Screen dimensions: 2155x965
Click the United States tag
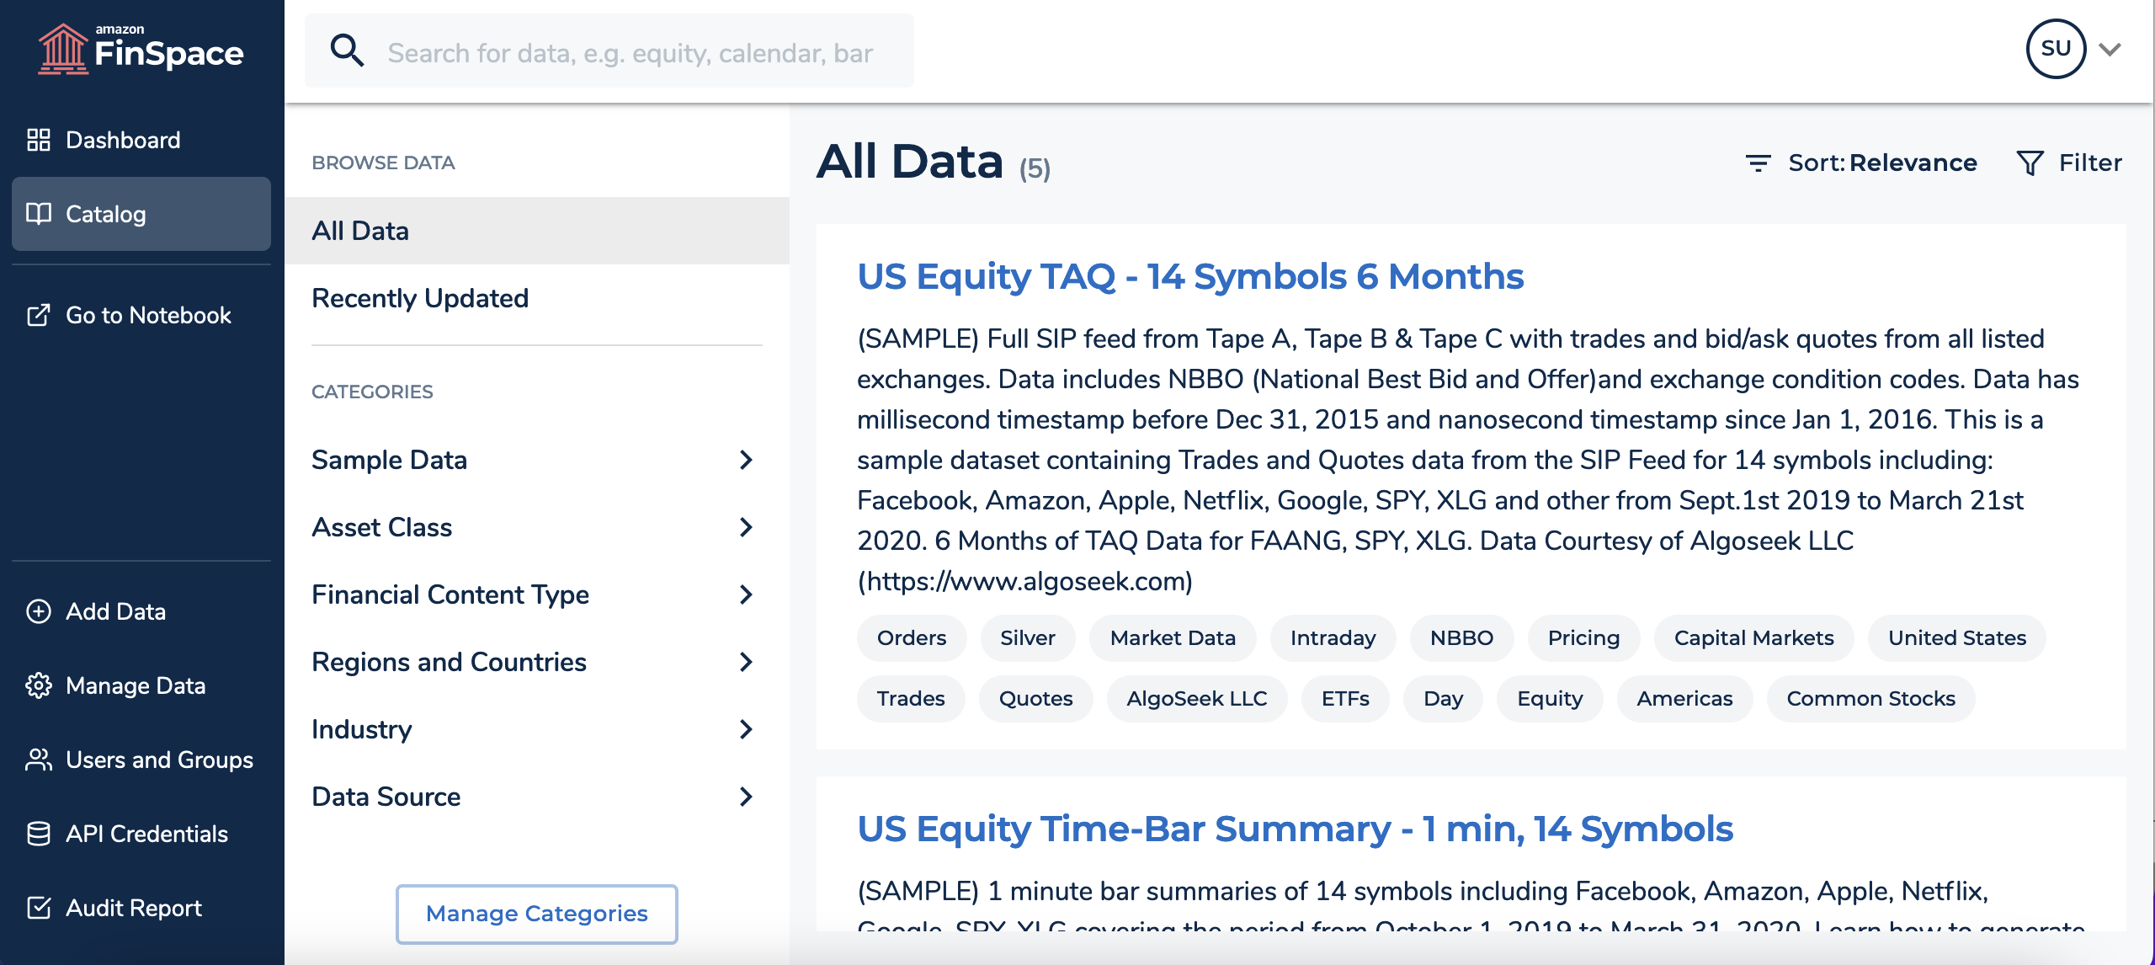click(x=1956, y=638)
